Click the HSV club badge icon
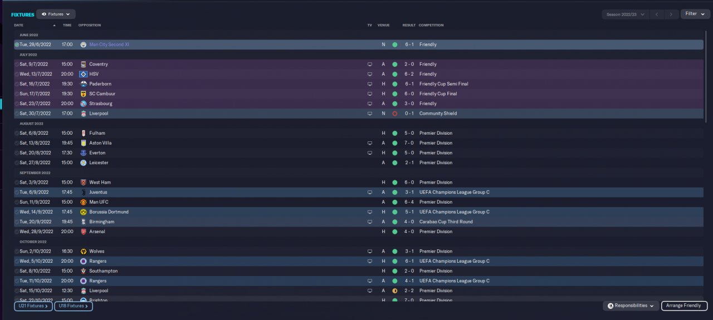The width and height of the screenshot is (713, 320). [84, 74]
